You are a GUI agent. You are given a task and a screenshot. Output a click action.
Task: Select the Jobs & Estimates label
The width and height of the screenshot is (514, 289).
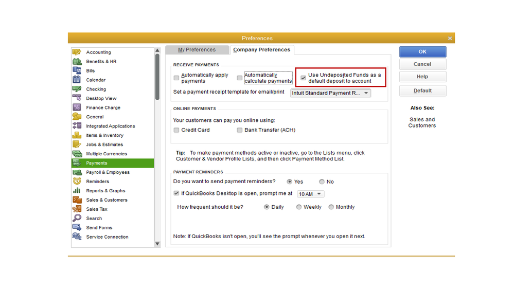pyautogui.click(x=104, y=144)
